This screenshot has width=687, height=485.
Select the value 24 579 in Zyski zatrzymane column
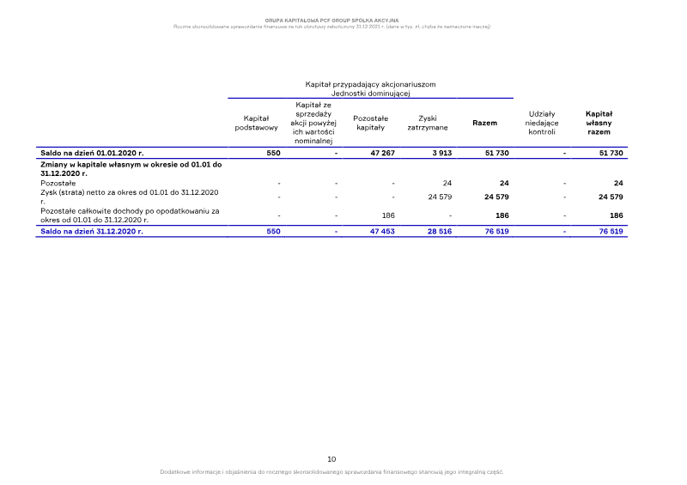click(439, 197)
